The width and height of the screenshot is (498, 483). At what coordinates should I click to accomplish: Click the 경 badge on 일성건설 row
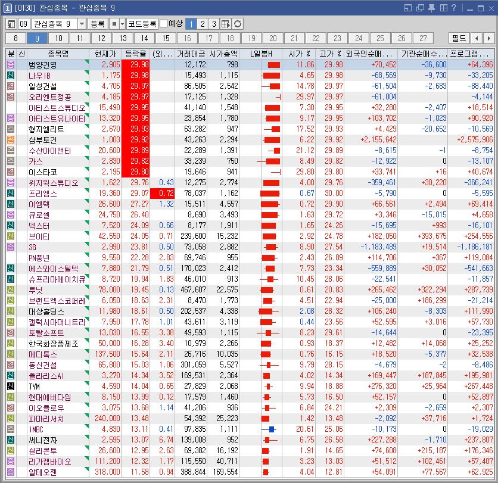tap(11, 86)
